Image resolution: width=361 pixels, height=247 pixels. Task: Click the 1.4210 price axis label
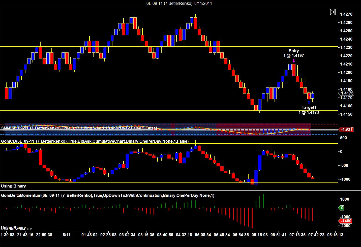click(x=346, y=64)
